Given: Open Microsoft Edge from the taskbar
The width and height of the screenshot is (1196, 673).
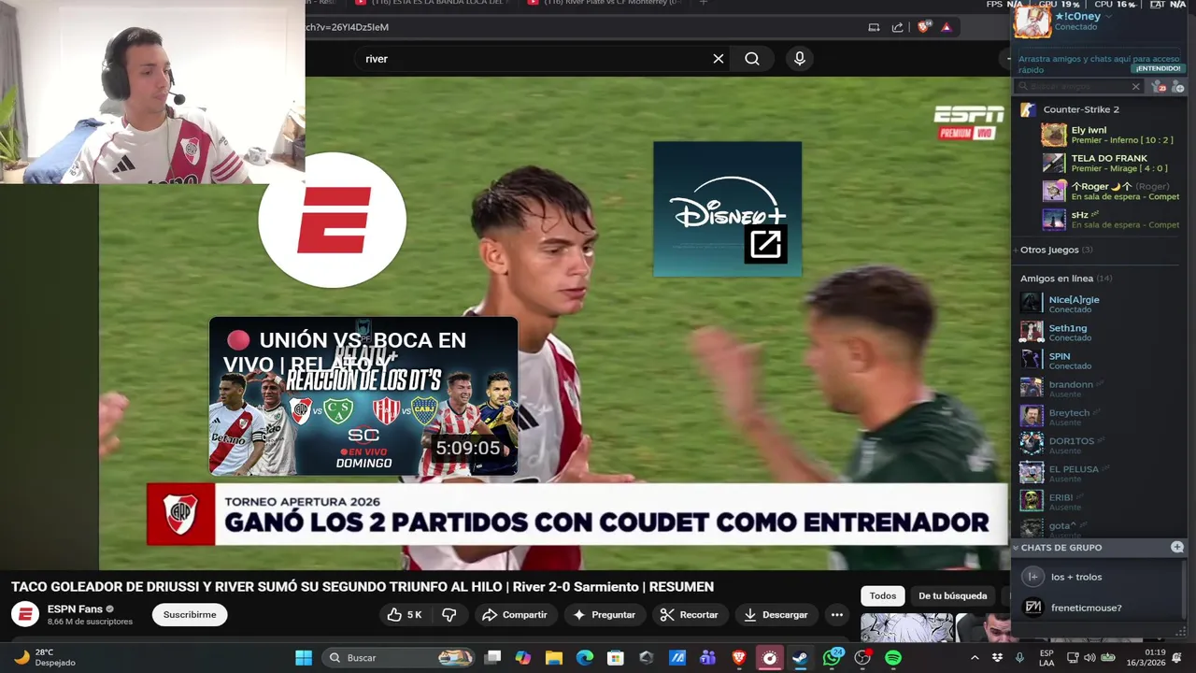Looking at the screenshot, I should (x=585, y=658).
